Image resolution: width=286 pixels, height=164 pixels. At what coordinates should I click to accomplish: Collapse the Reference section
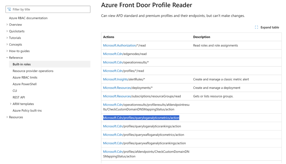tap(7, 58)
